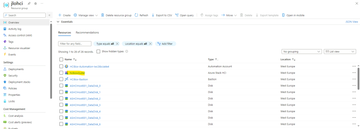Toggle Show hidden types checkbox
Screen dimensions: 360x129
coord(98,52)
